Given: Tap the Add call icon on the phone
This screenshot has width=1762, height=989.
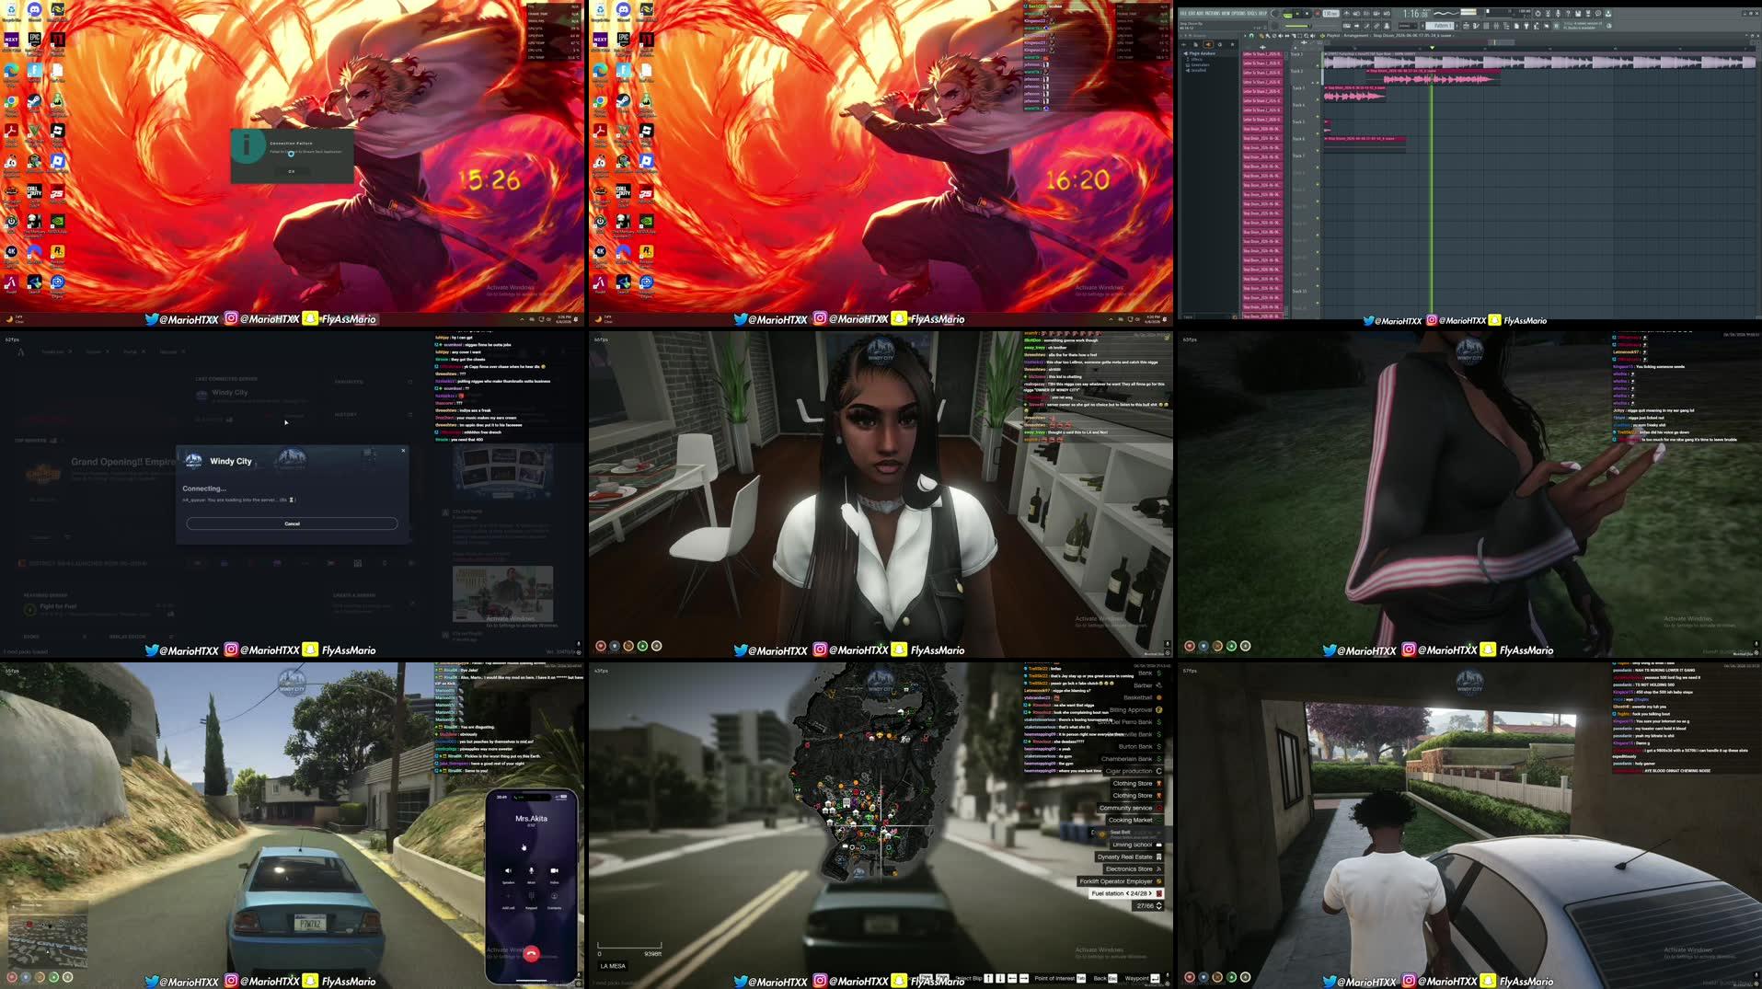Looking at the screenshot, I should point(508,896).
